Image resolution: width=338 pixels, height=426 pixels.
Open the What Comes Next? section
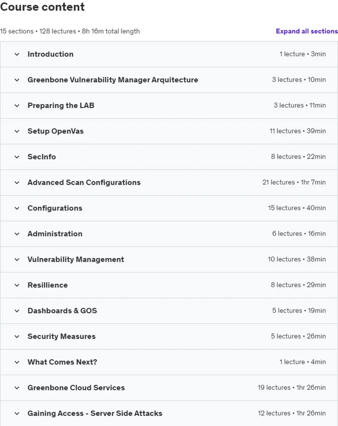point(169,362)
